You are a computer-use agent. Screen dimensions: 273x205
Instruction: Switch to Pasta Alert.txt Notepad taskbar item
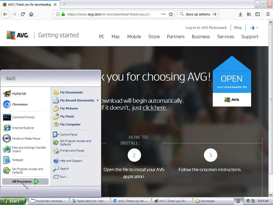pos(90,201)
